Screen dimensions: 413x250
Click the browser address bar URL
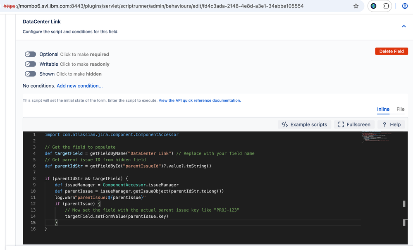[153, 6]
